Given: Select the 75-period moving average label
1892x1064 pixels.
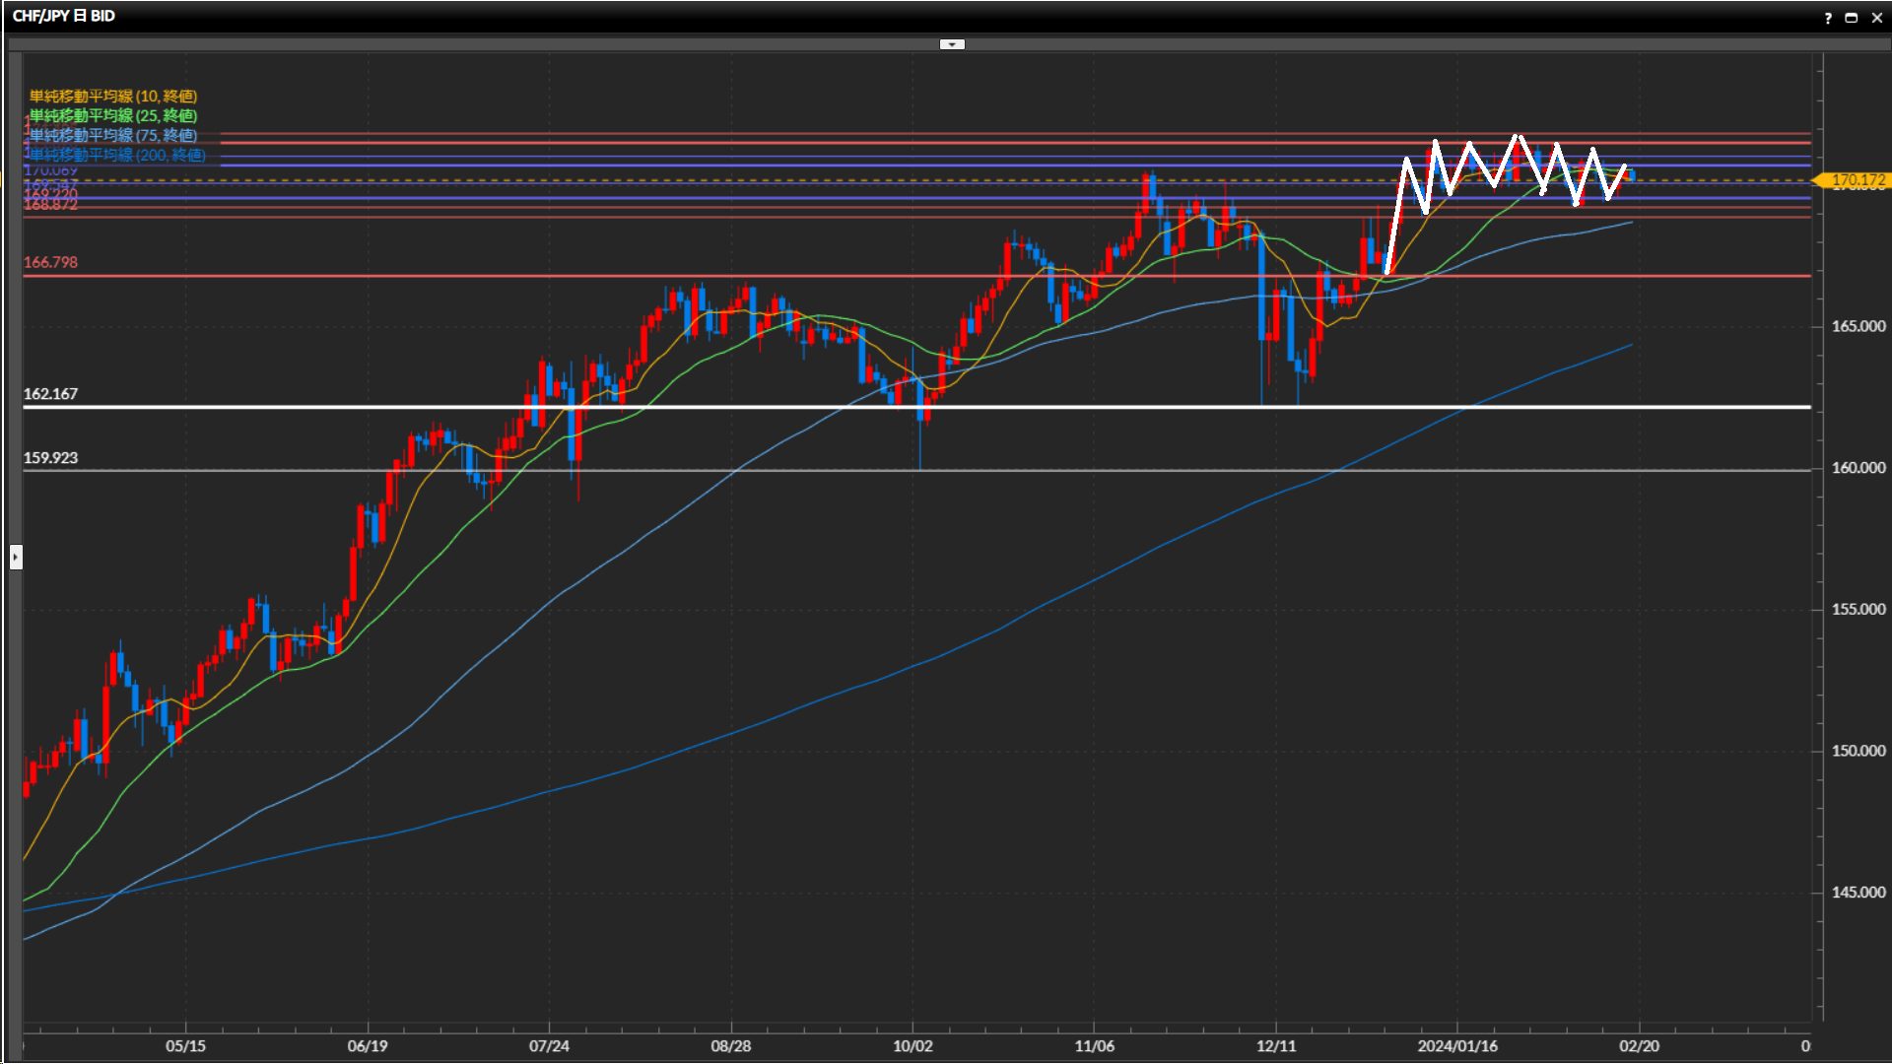Looking at the screenshot, I should pos(112,135).
